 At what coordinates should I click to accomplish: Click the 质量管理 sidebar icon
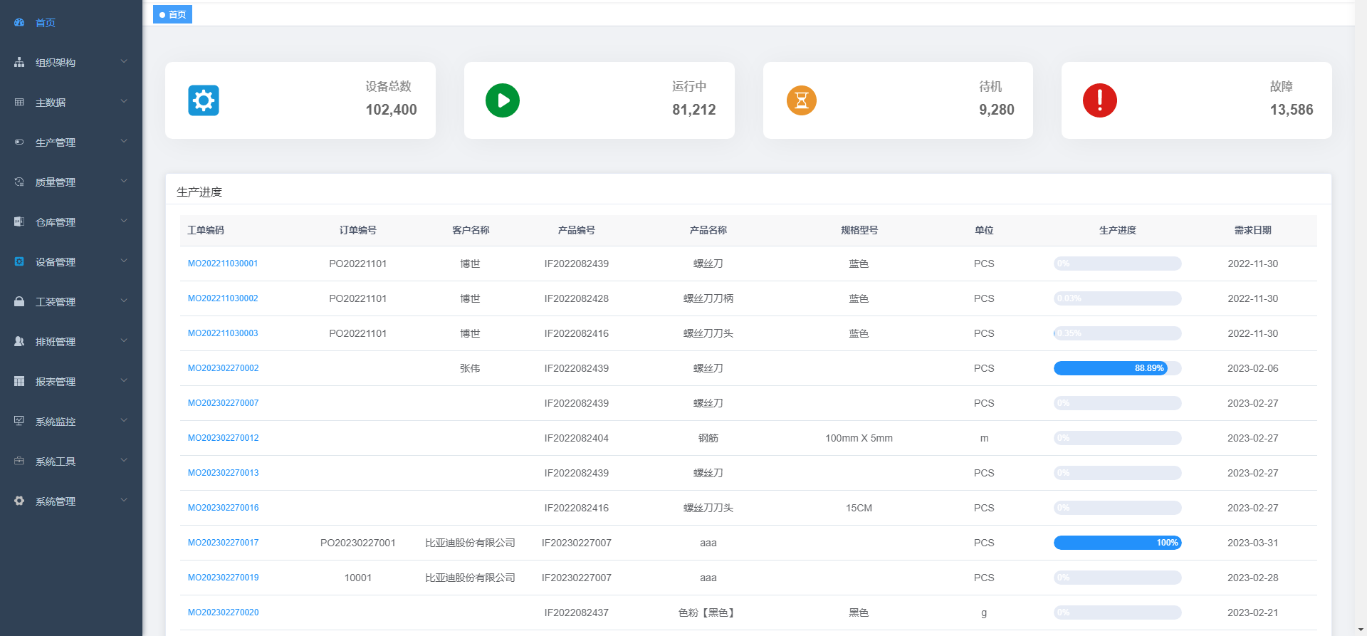(x=19, y=182)
